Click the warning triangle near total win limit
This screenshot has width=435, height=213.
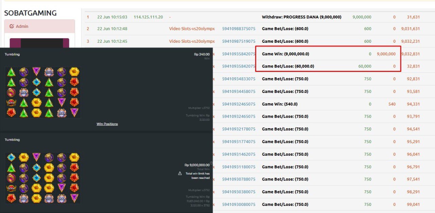(180, 173)
